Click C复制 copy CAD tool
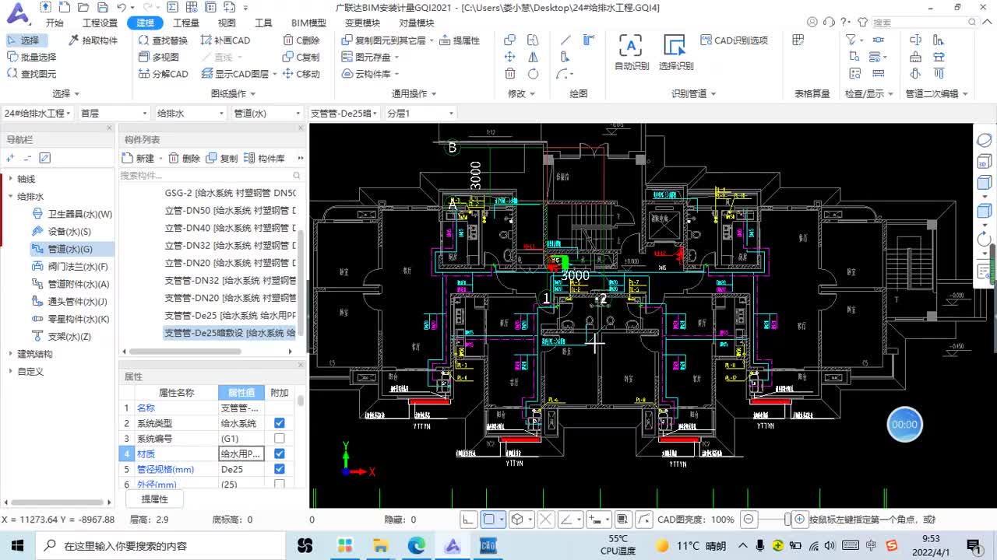The height and width of the screenshot is (560, 997). [301, 57]
